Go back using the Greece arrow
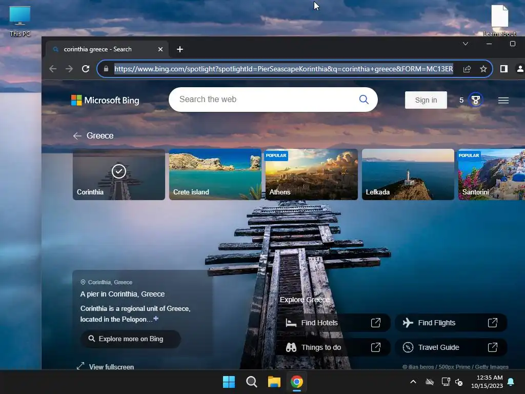525x394 pixels. (x=77, y=135)
